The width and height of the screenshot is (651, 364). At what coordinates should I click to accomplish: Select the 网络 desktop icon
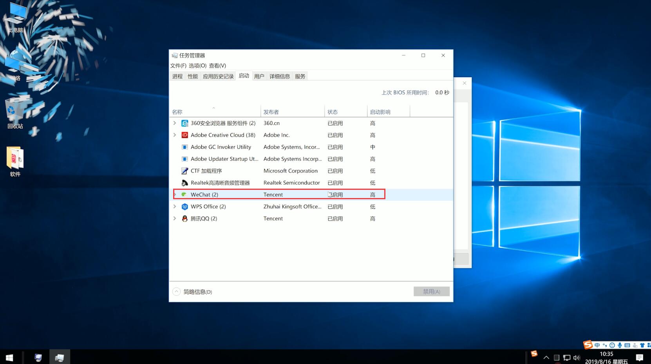click(x=16, y=65)
